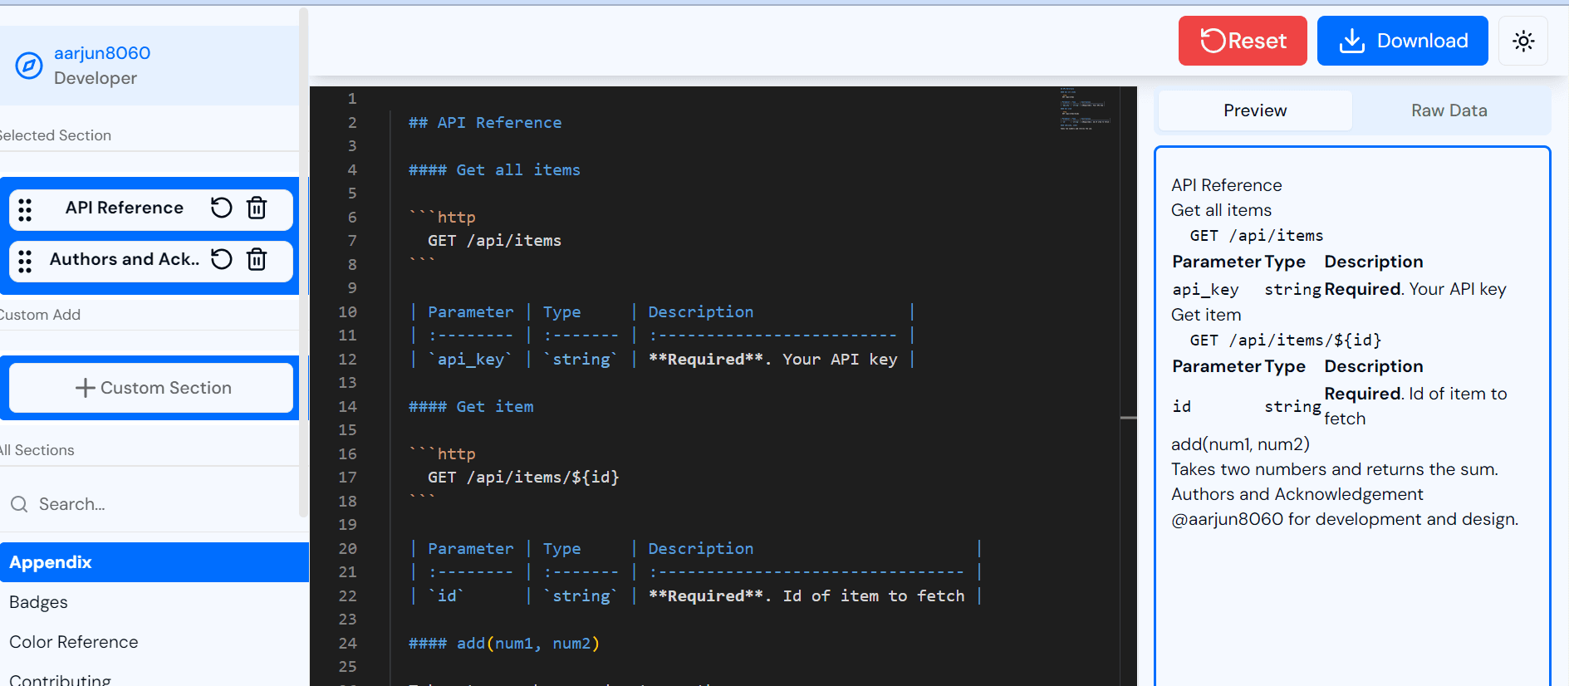Grab the drag handle of API Reference section
Viewport: 1569px width, 686px height.
click(x=25, y=210)
